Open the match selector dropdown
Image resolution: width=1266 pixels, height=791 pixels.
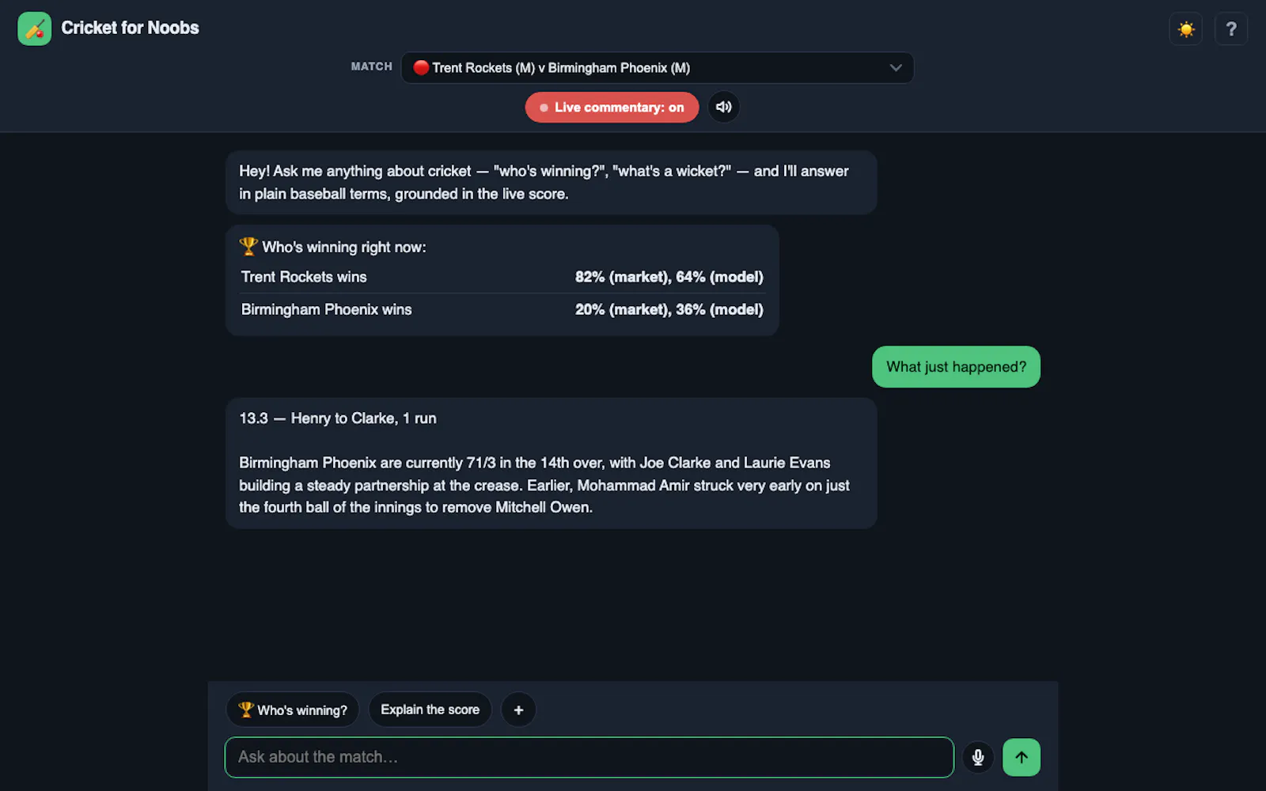[x=658, y=68]
